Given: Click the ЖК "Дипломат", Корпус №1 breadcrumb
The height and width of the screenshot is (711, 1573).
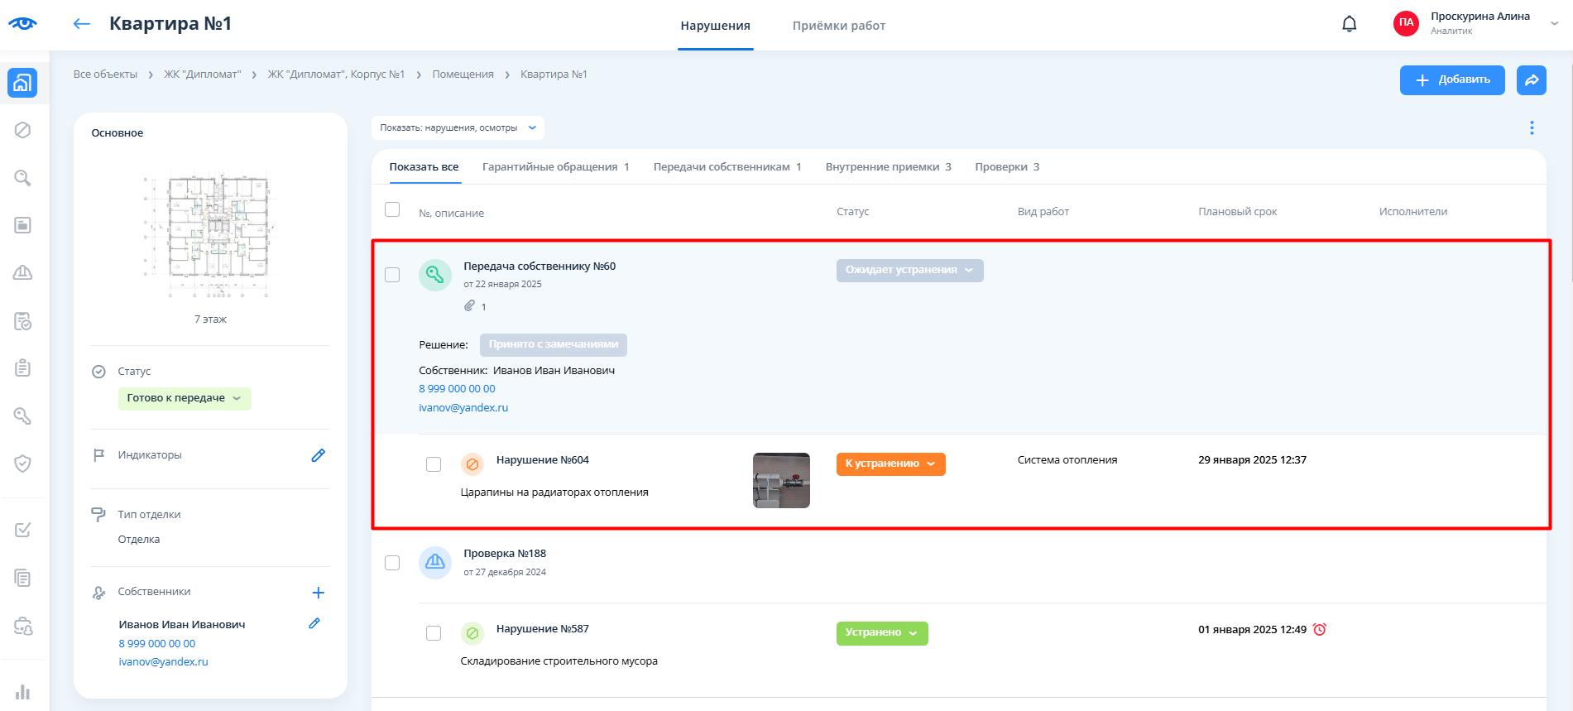Looking at the screenshot, I should 336,74.
